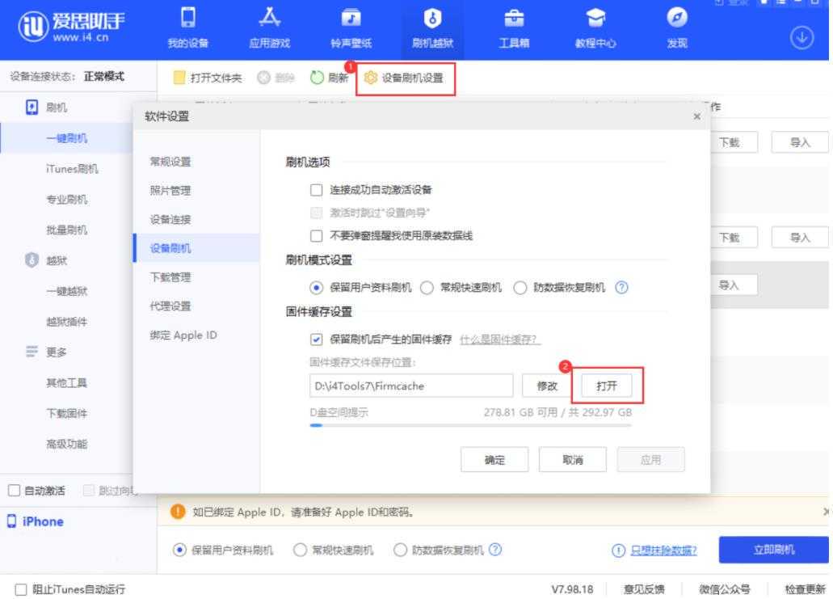Click the firmware cache path field
The height and width of the screenshot is (599, 833).
(410, 386)
